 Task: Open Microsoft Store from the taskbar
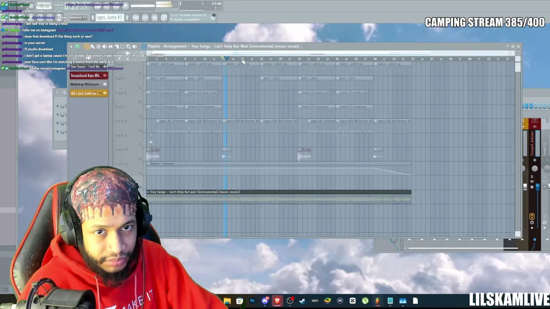pyautogui.click(x=240, y=301)
